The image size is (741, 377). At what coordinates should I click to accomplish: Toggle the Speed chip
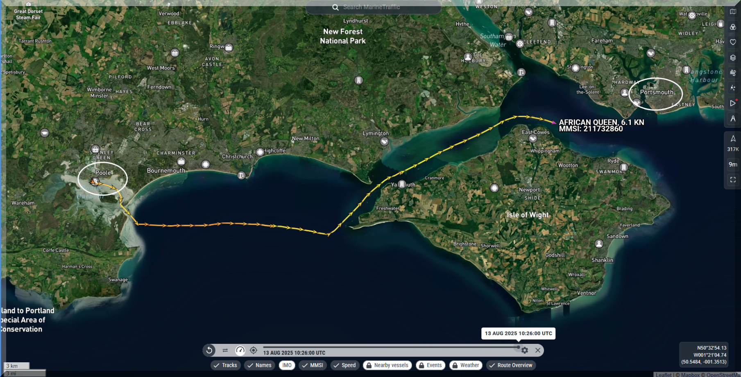pyautogui.click(x=344, y=365)
